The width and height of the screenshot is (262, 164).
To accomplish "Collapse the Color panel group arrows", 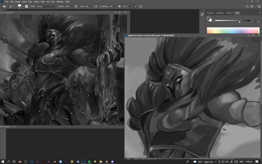I will [259, 10].
